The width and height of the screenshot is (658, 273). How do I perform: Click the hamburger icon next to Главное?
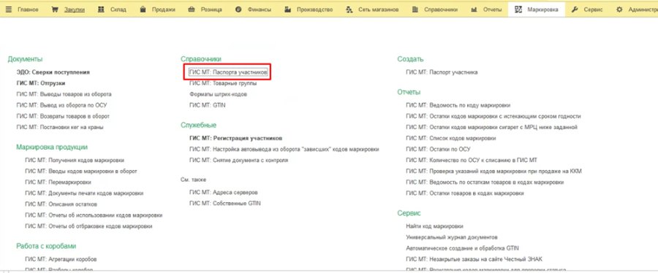coord(9,9)
